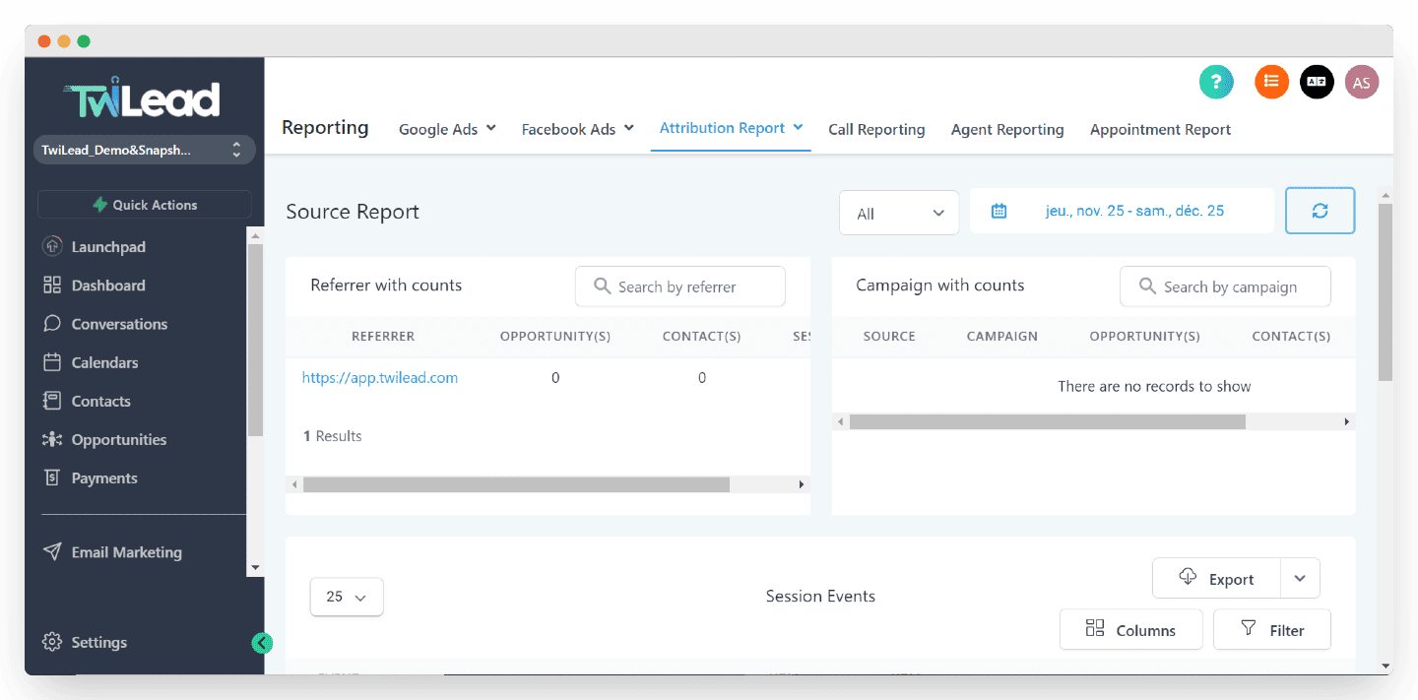Image resolution: width=1418 pixels, height=700 pixels.
Task: Click the refresh report button
Action: tap(1321, 211)
